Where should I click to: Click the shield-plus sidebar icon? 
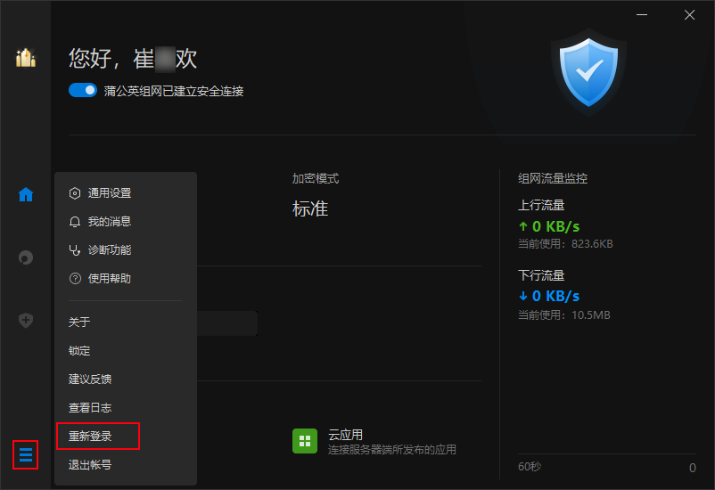coord(26,321)
